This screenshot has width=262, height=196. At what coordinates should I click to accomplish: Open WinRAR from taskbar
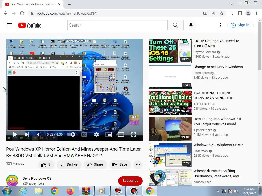(86, 191)
